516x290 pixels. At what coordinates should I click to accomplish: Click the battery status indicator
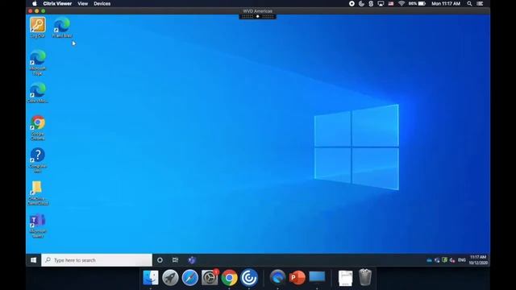(417, 3)
